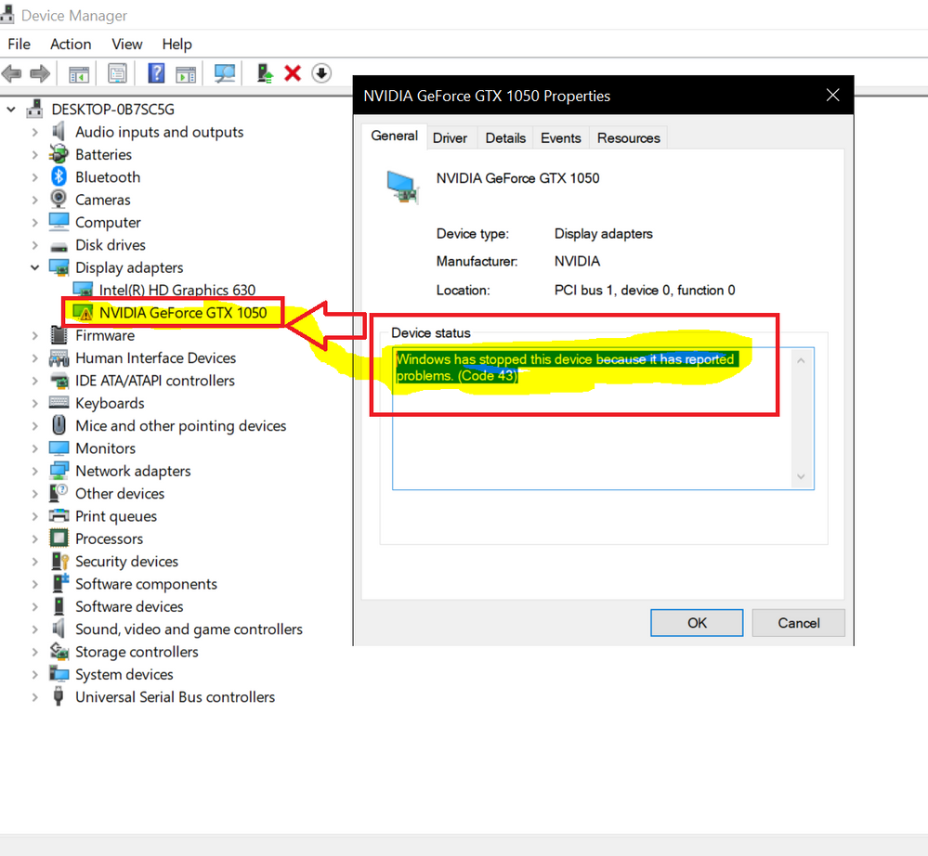Expand the Network adapters category

click(x=35, y=472)
